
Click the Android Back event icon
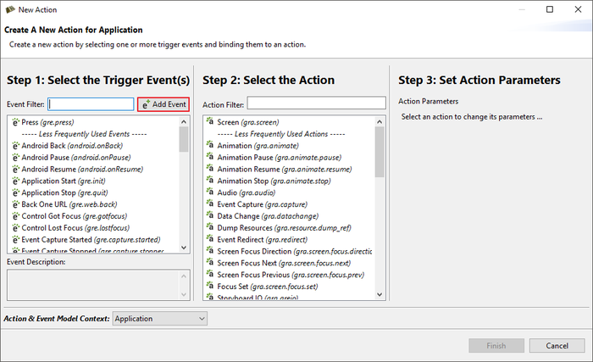[x=15, y=146]
